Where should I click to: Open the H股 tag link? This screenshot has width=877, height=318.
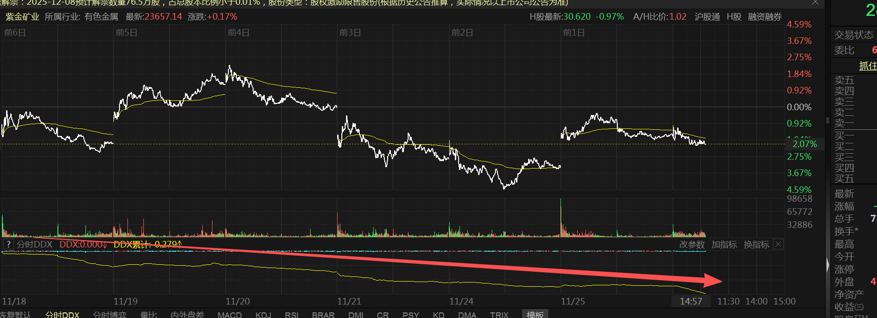[734, 17]
